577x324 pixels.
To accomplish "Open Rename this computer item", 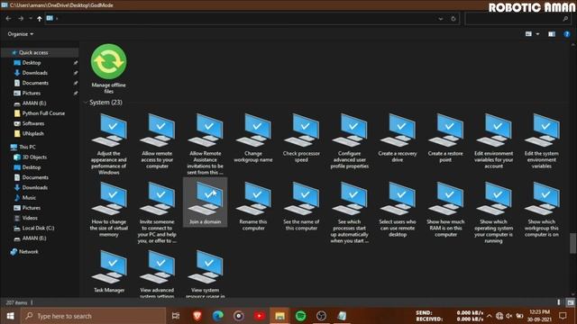I will (253, 206).
